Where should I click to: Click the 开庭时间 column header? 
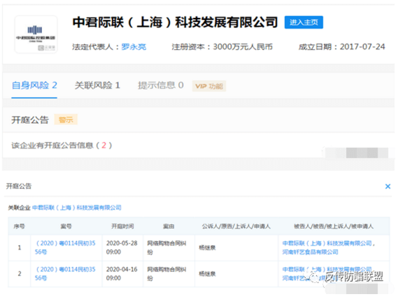click(123, 227)
